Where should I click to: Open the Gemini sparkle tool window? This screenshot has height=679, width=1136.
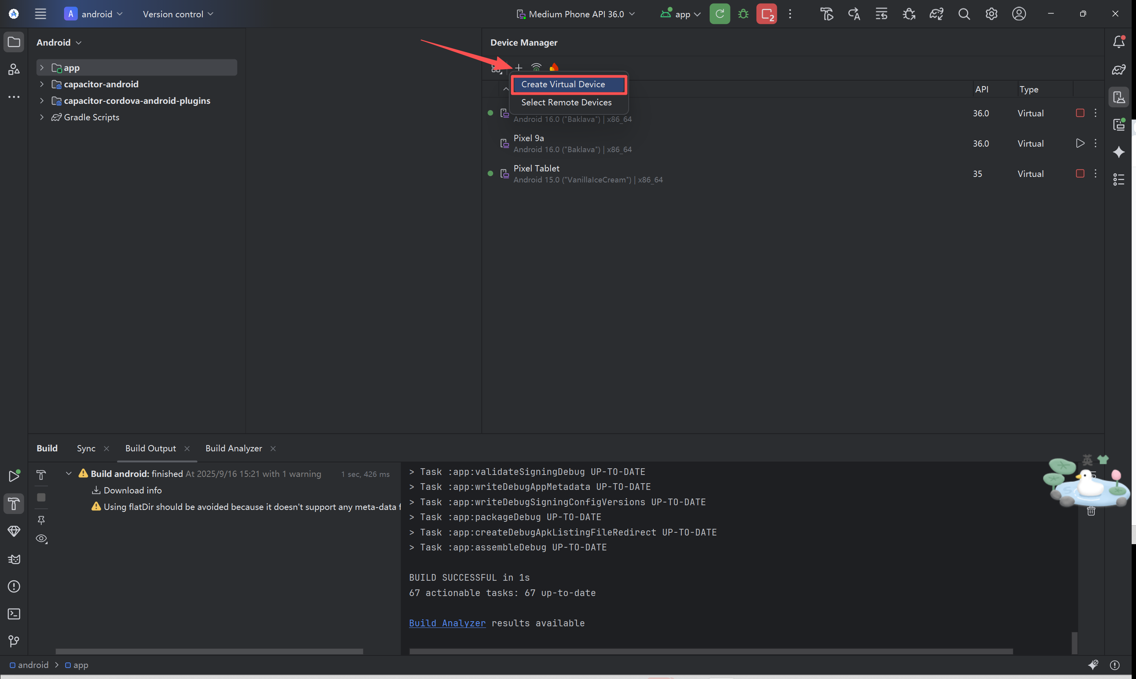[1118, 152]
